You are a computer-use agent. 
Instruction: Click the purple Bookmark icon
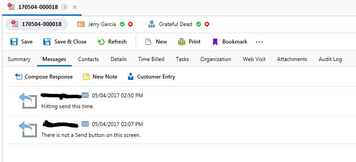[x=215, y=42]
